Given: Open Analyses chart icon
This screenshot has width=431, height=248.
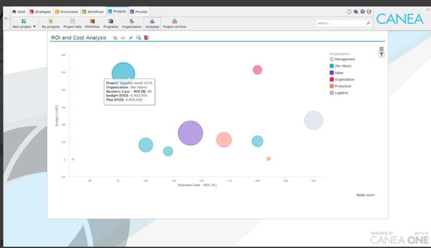Looking at the screenshot, I should (x=152, y=21).
